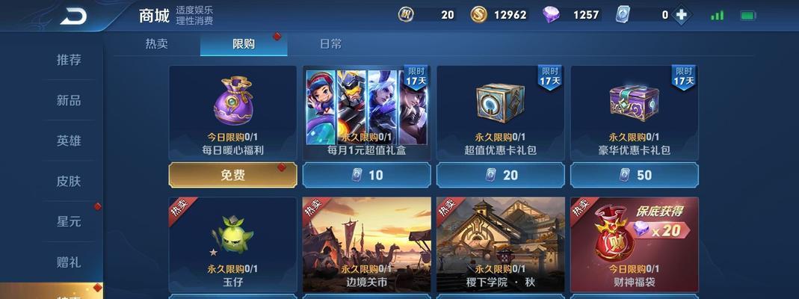Click the purple diamond currency icon
The width and height of the screenshot is (799, 299).
pos(550,15)
